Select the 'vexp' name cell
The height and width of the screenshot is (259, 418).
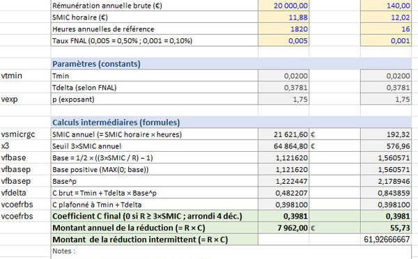pos(25,99)
